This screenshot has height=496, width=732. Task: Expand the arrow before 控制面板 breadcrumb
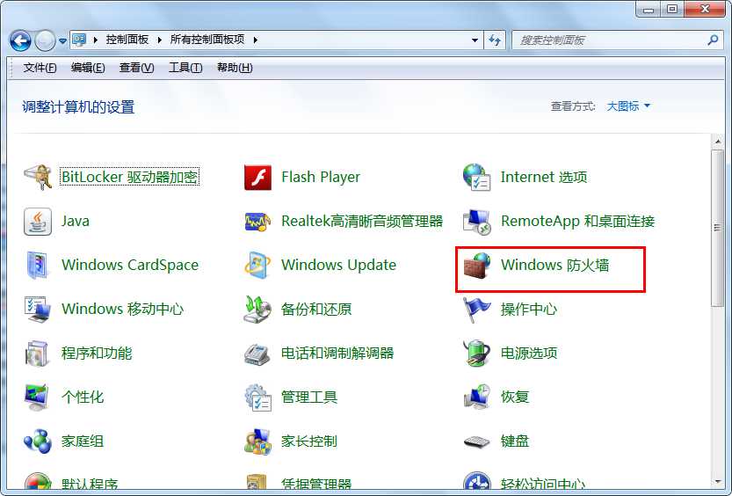click(x=96, y=40)
